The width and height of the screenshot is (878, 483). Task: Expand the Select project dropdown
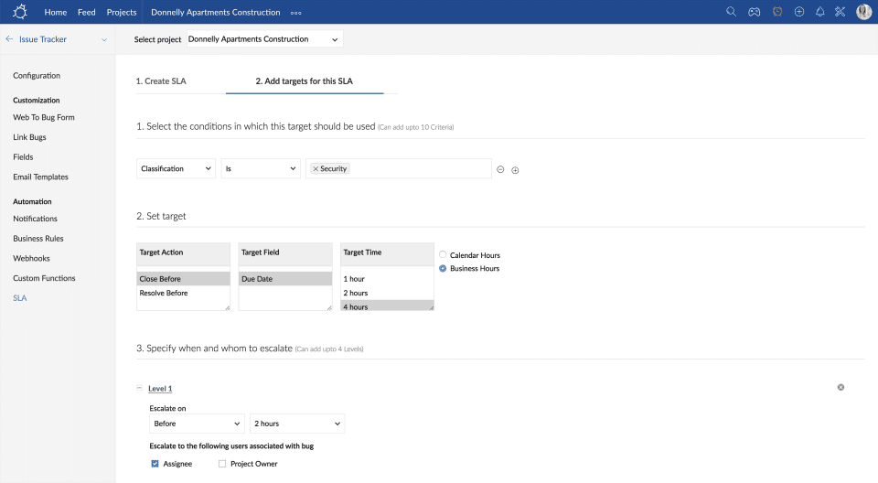click(x=263, y=39)
